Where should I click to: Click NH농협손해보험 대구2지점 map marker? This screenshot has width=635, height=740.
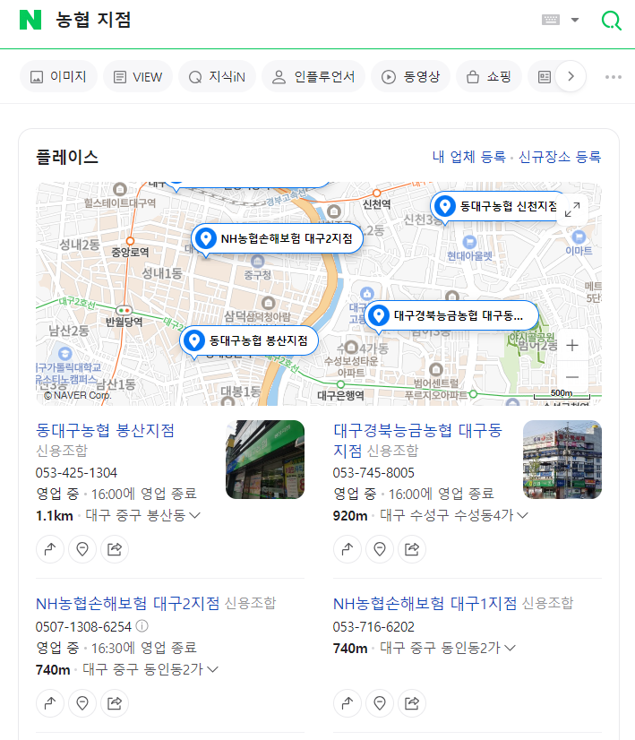[278, 239]
